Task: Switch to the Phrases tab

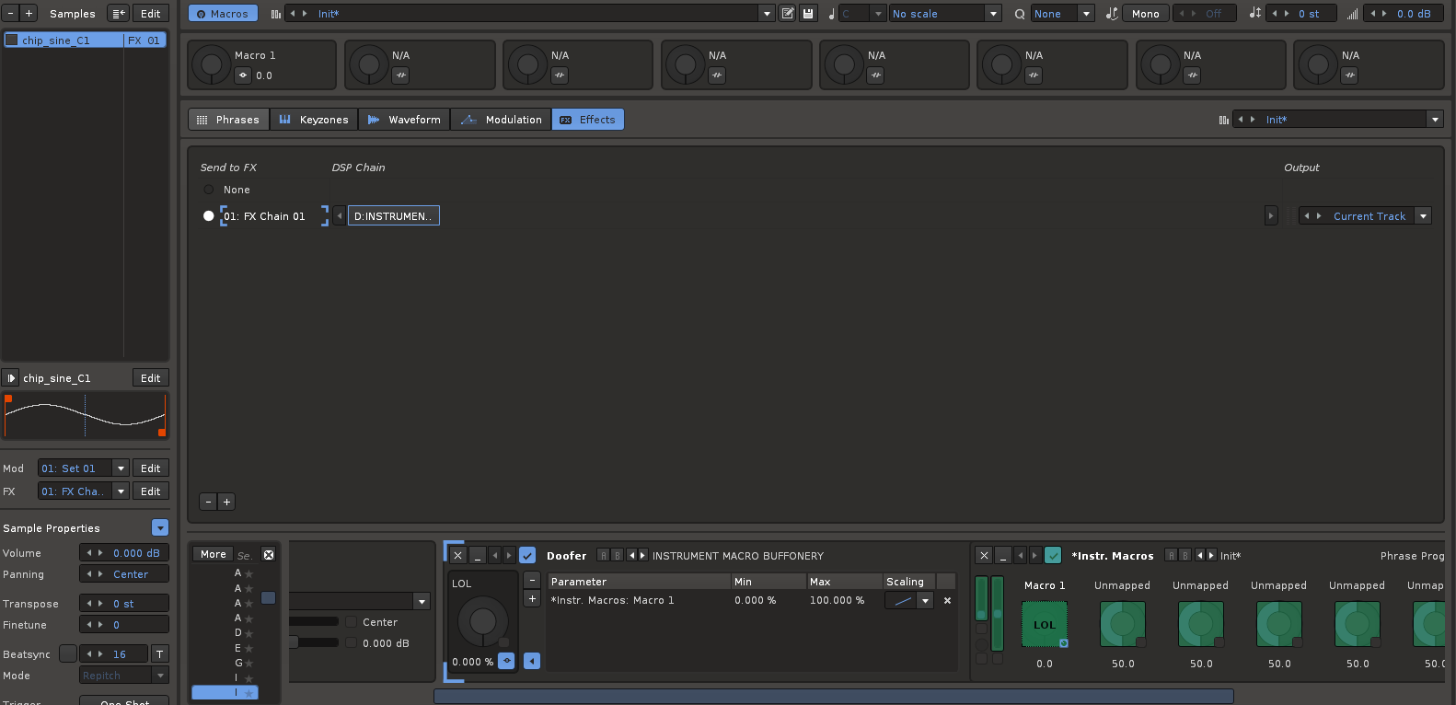Action: 228,120
